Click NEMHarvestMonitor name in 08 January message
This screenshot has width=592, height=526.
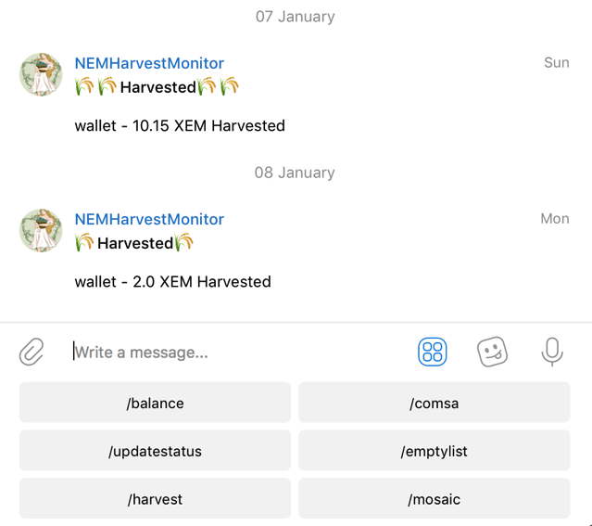(149, 219)
